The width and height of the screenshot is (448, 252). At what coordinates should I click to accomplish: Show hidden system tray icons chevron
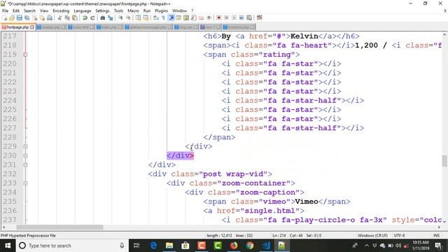tap(367, 246)
